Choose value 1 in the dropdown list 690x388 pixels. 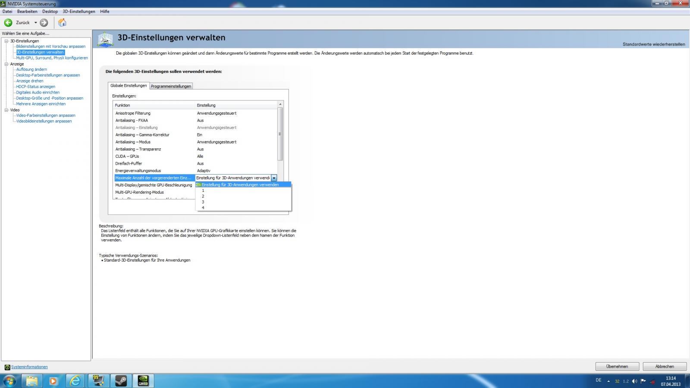(x=243, y=191)
